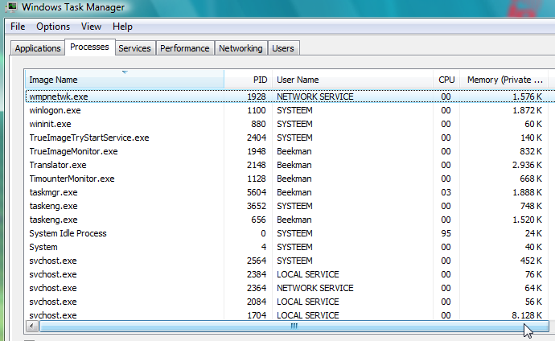Image resolution: width=555 pixels, height=341 pixels.
Task: Go to the Networking tab
Action: pos(240,48)
